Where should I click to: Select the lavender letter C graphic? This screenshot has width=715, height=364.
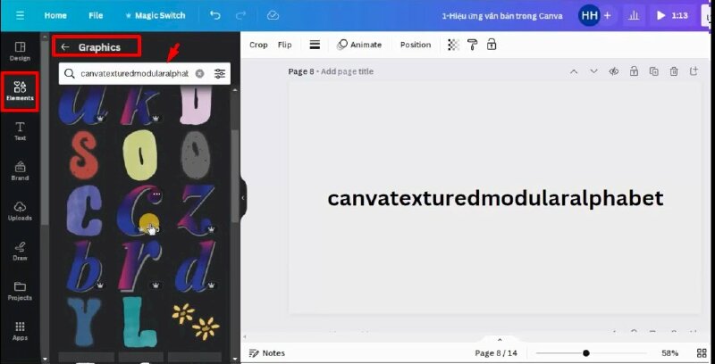point(85,211)
